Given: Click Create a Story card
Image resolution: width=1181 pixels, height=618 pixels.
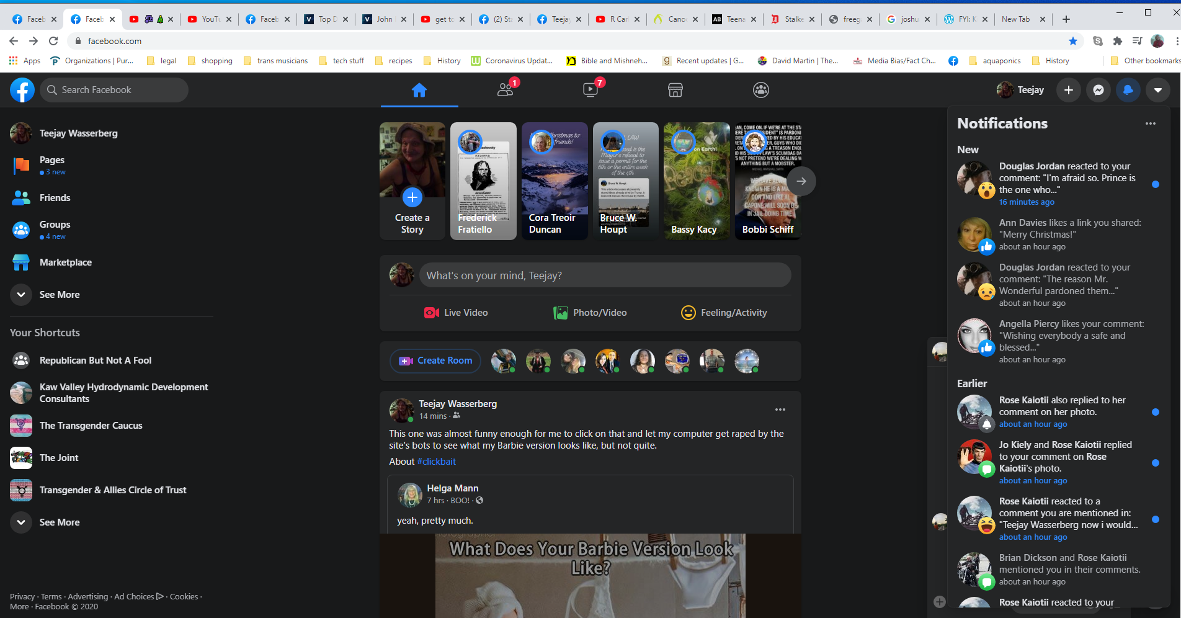Looking at the screenshot, I should pyautogui.click(x=412, y=181).
